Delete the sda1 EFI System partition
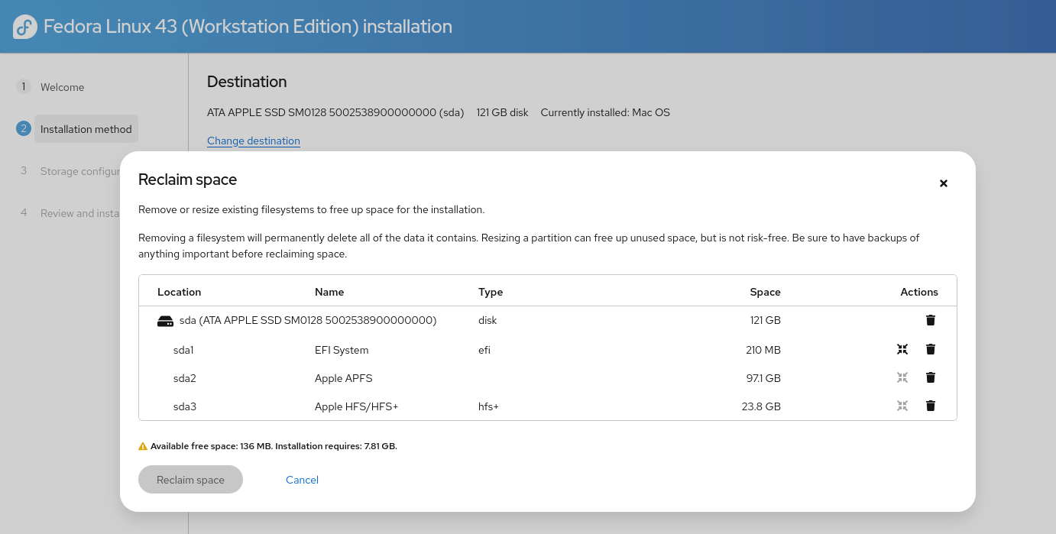The image size is (1056, 534). pos(930,349)
